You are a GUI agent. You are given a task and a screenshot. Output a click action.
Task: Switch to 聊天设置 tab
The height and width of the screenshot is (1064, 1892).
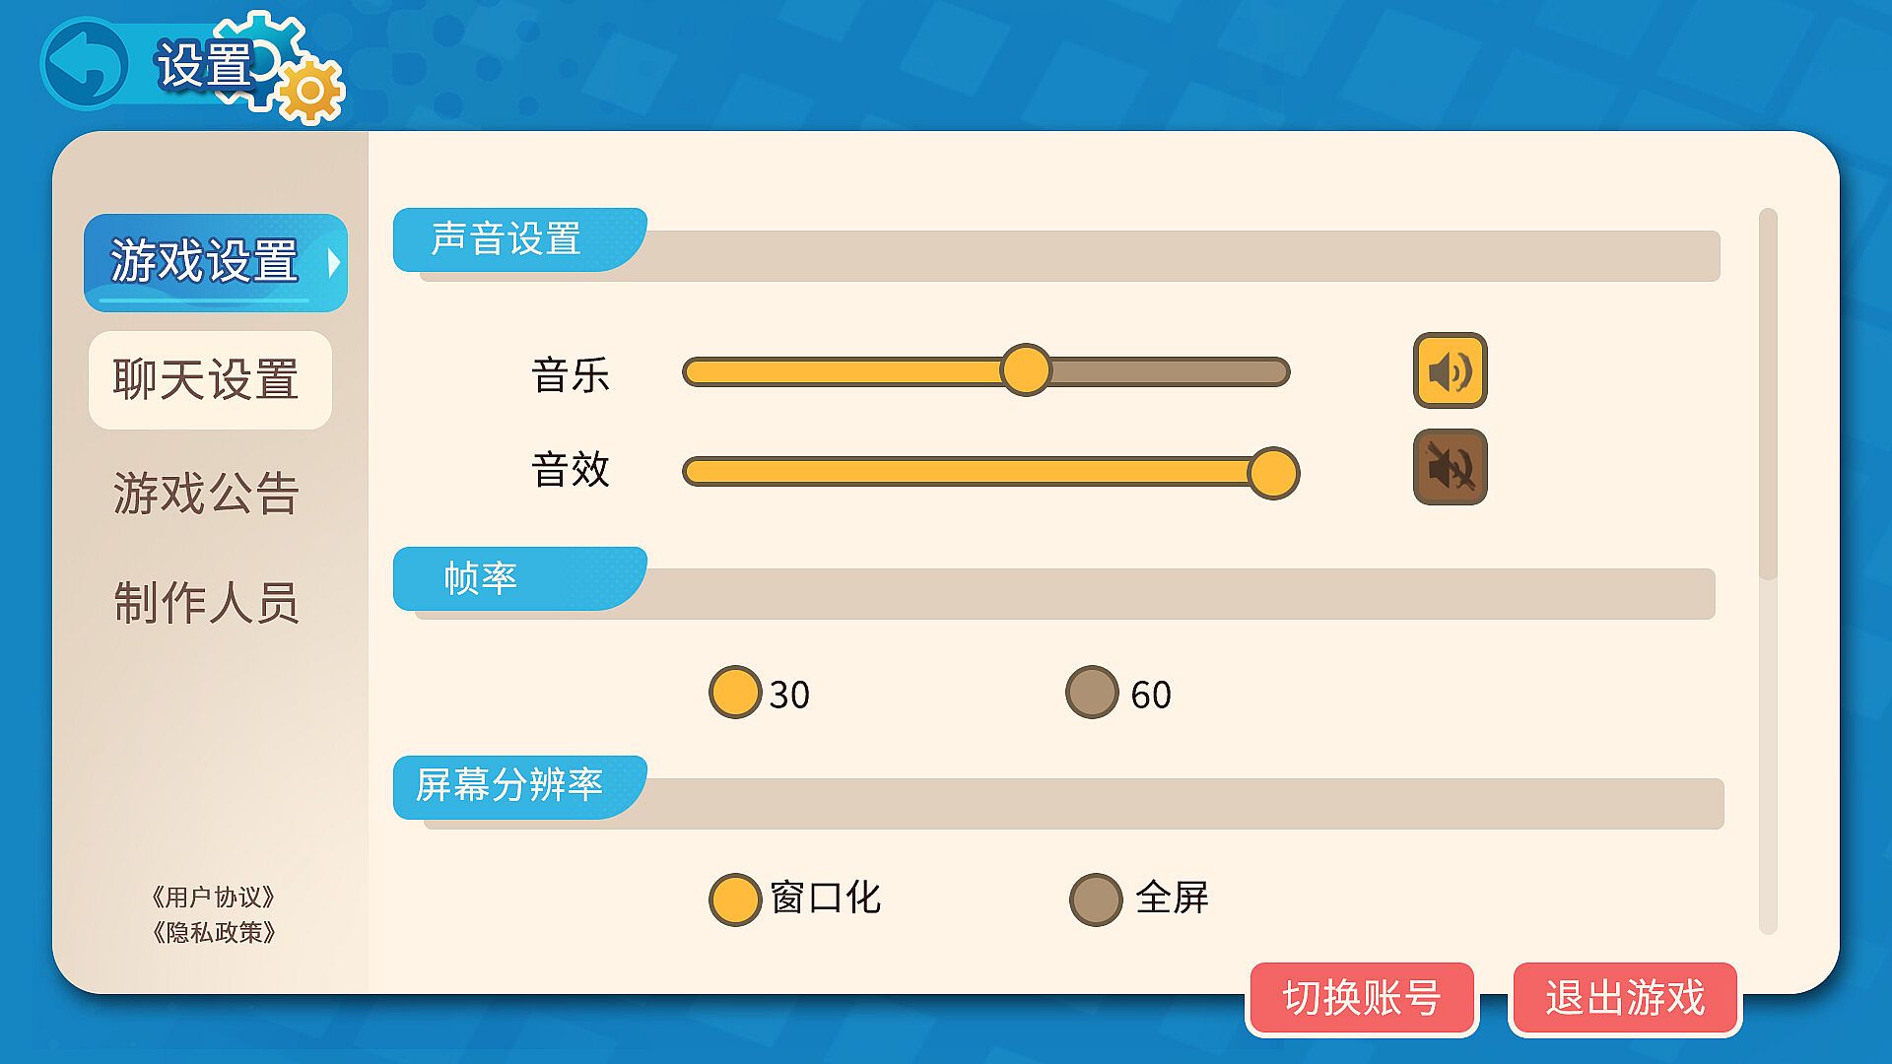pos(206,380)
